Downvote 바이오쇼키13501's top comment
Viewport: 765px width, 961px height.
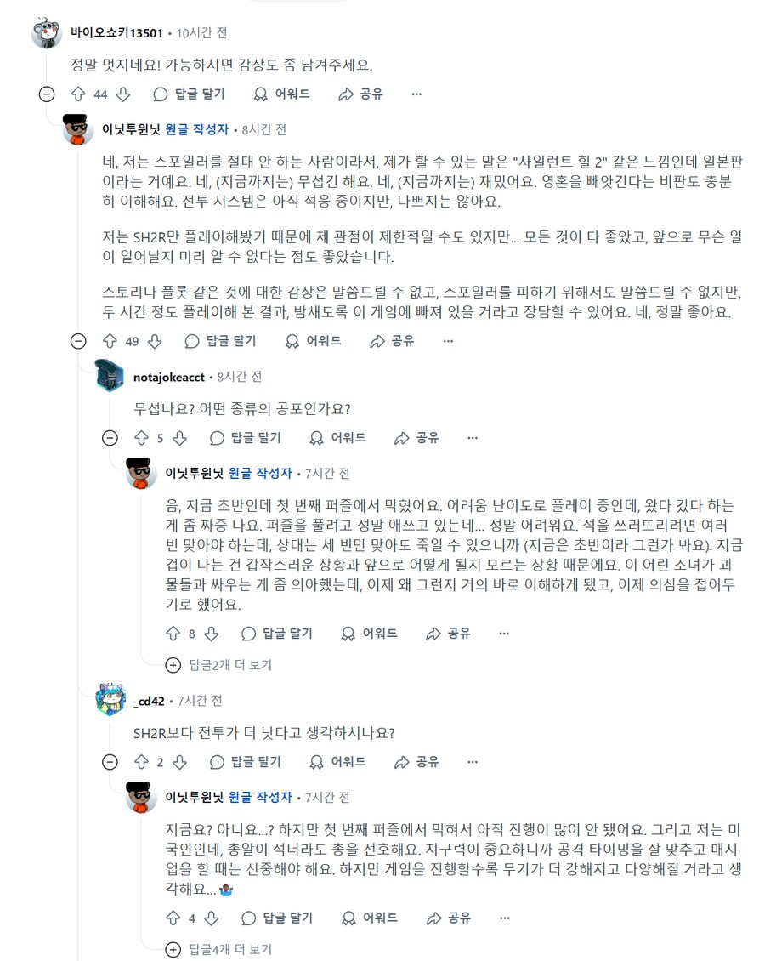(x=122, y=94)
